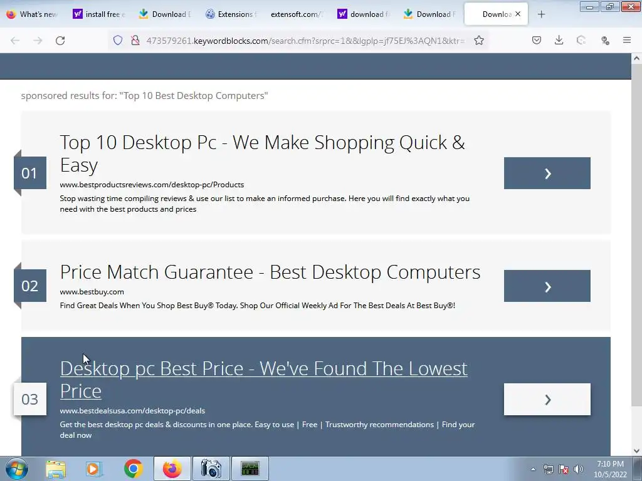The height and width of the screenshot is (481, 642).
Task: Switch to the Extensions tab
Action: pyautogui.click(x=232, y=14)
